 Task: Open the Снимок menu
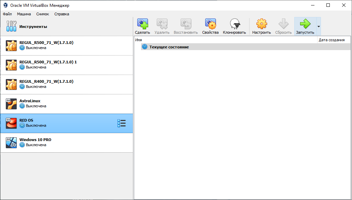point(43,14)
